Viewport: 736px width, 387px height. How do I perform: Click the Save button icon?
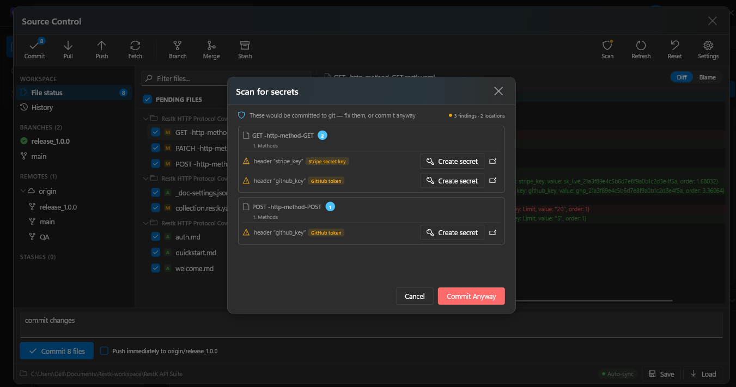653,374
